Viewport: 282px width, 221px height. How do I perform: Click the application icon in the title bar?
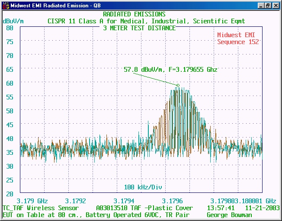(x=5, y=6)
